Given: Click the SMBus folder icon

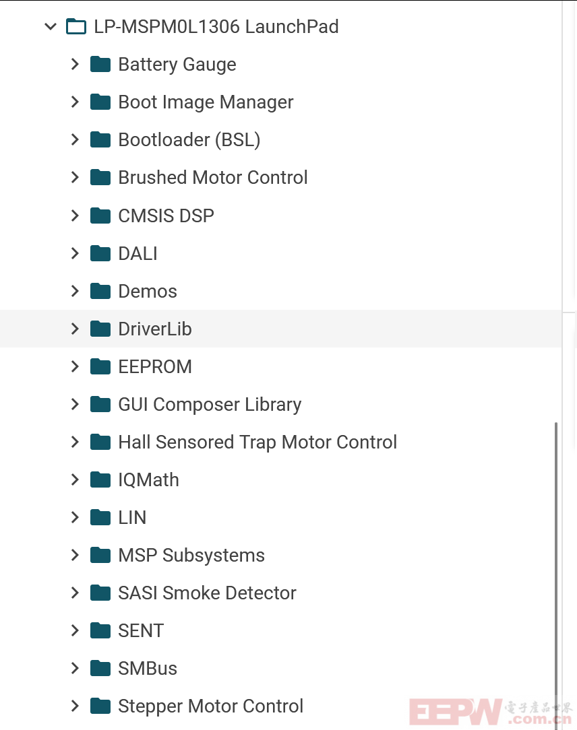Looking at the screenshot, I should click(100, 668).
